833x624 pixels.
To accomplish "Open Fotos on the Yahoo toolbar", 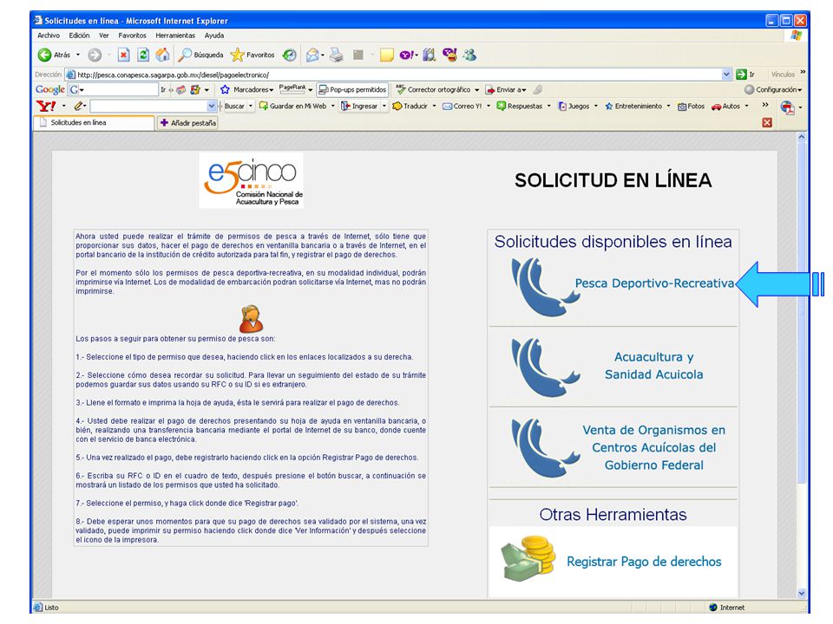I will (x=692, y=106).
